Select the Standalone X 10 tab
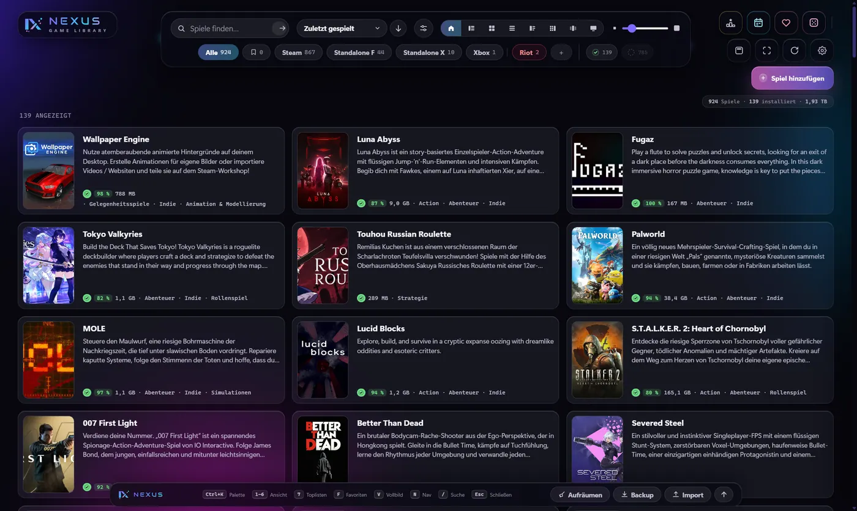 [x=429, y=53]
